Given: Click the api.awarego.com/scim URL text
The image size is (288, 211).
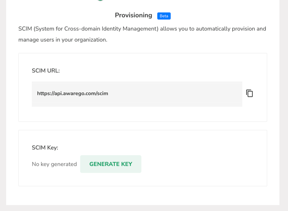Looking at the screenshot, I should [x=72, y=93].
